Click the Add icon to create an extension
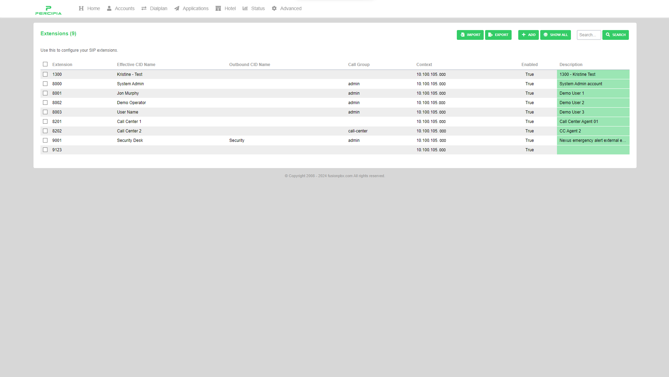 click(x=524, y=35)
